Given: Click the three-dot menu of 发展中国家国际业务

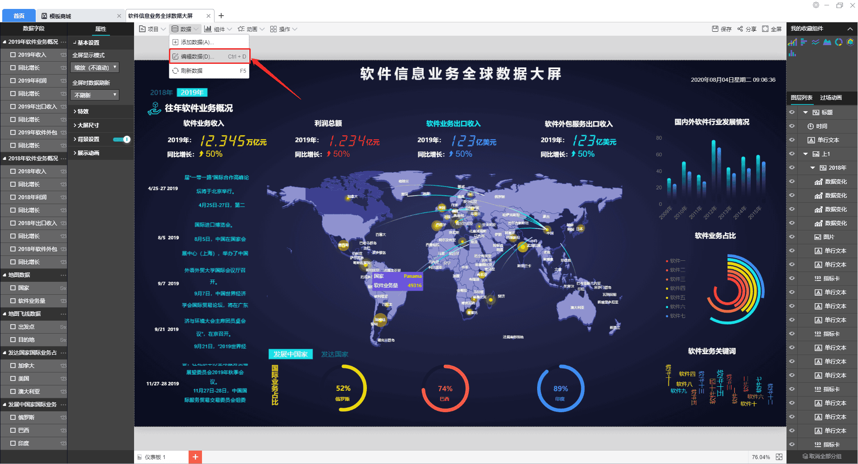Looking at the screenshot, I should click(63, 405).
